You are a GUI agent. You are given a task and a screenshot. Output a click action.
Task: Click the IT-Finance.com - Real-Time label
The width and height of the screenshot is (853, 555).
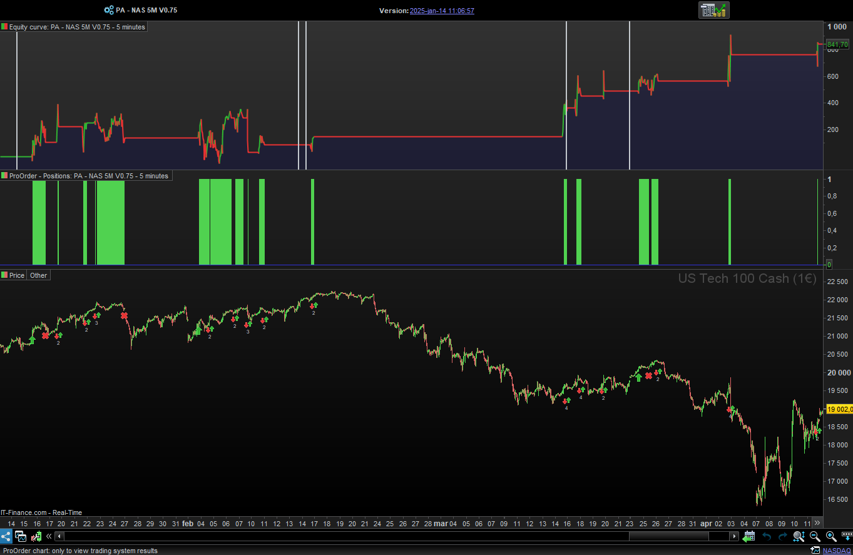point(41,512)
